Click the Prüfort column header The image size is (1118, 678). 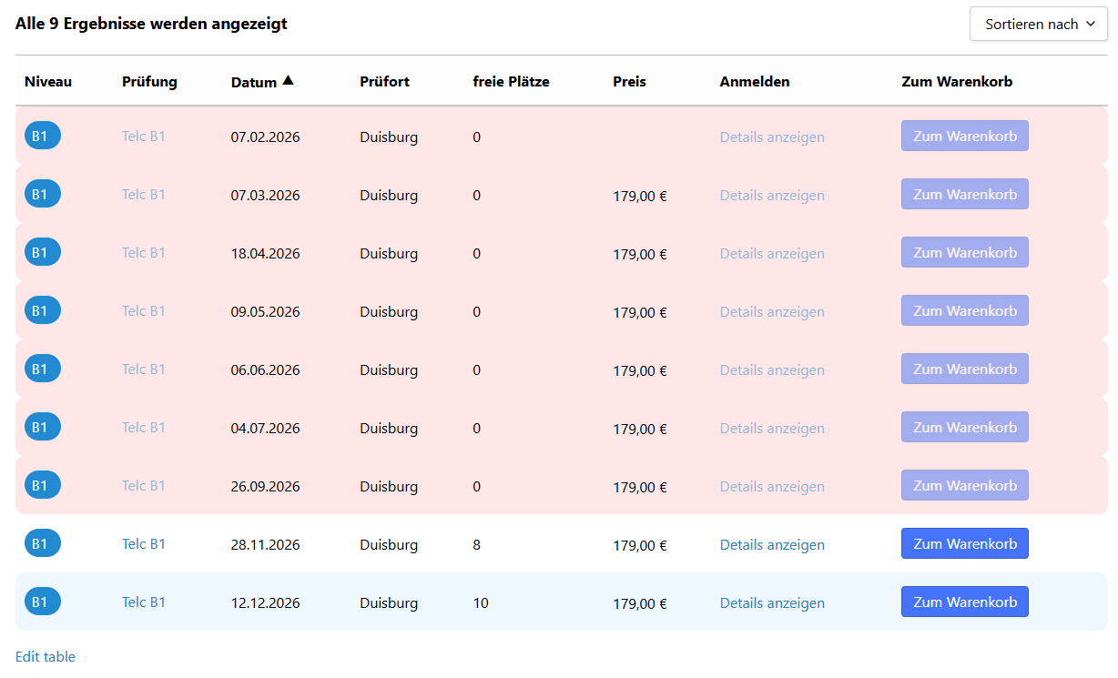(x=384, y=82)
